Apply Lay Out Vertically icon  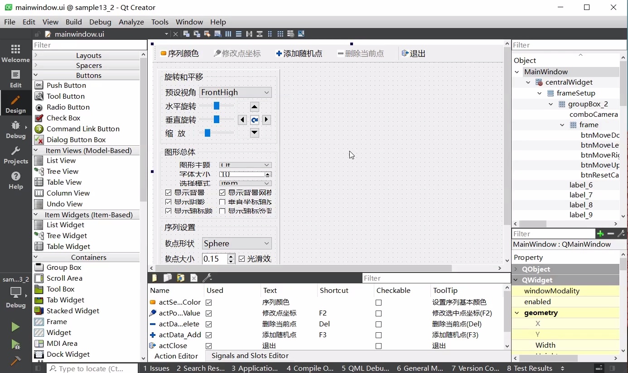tap(239, 34)
